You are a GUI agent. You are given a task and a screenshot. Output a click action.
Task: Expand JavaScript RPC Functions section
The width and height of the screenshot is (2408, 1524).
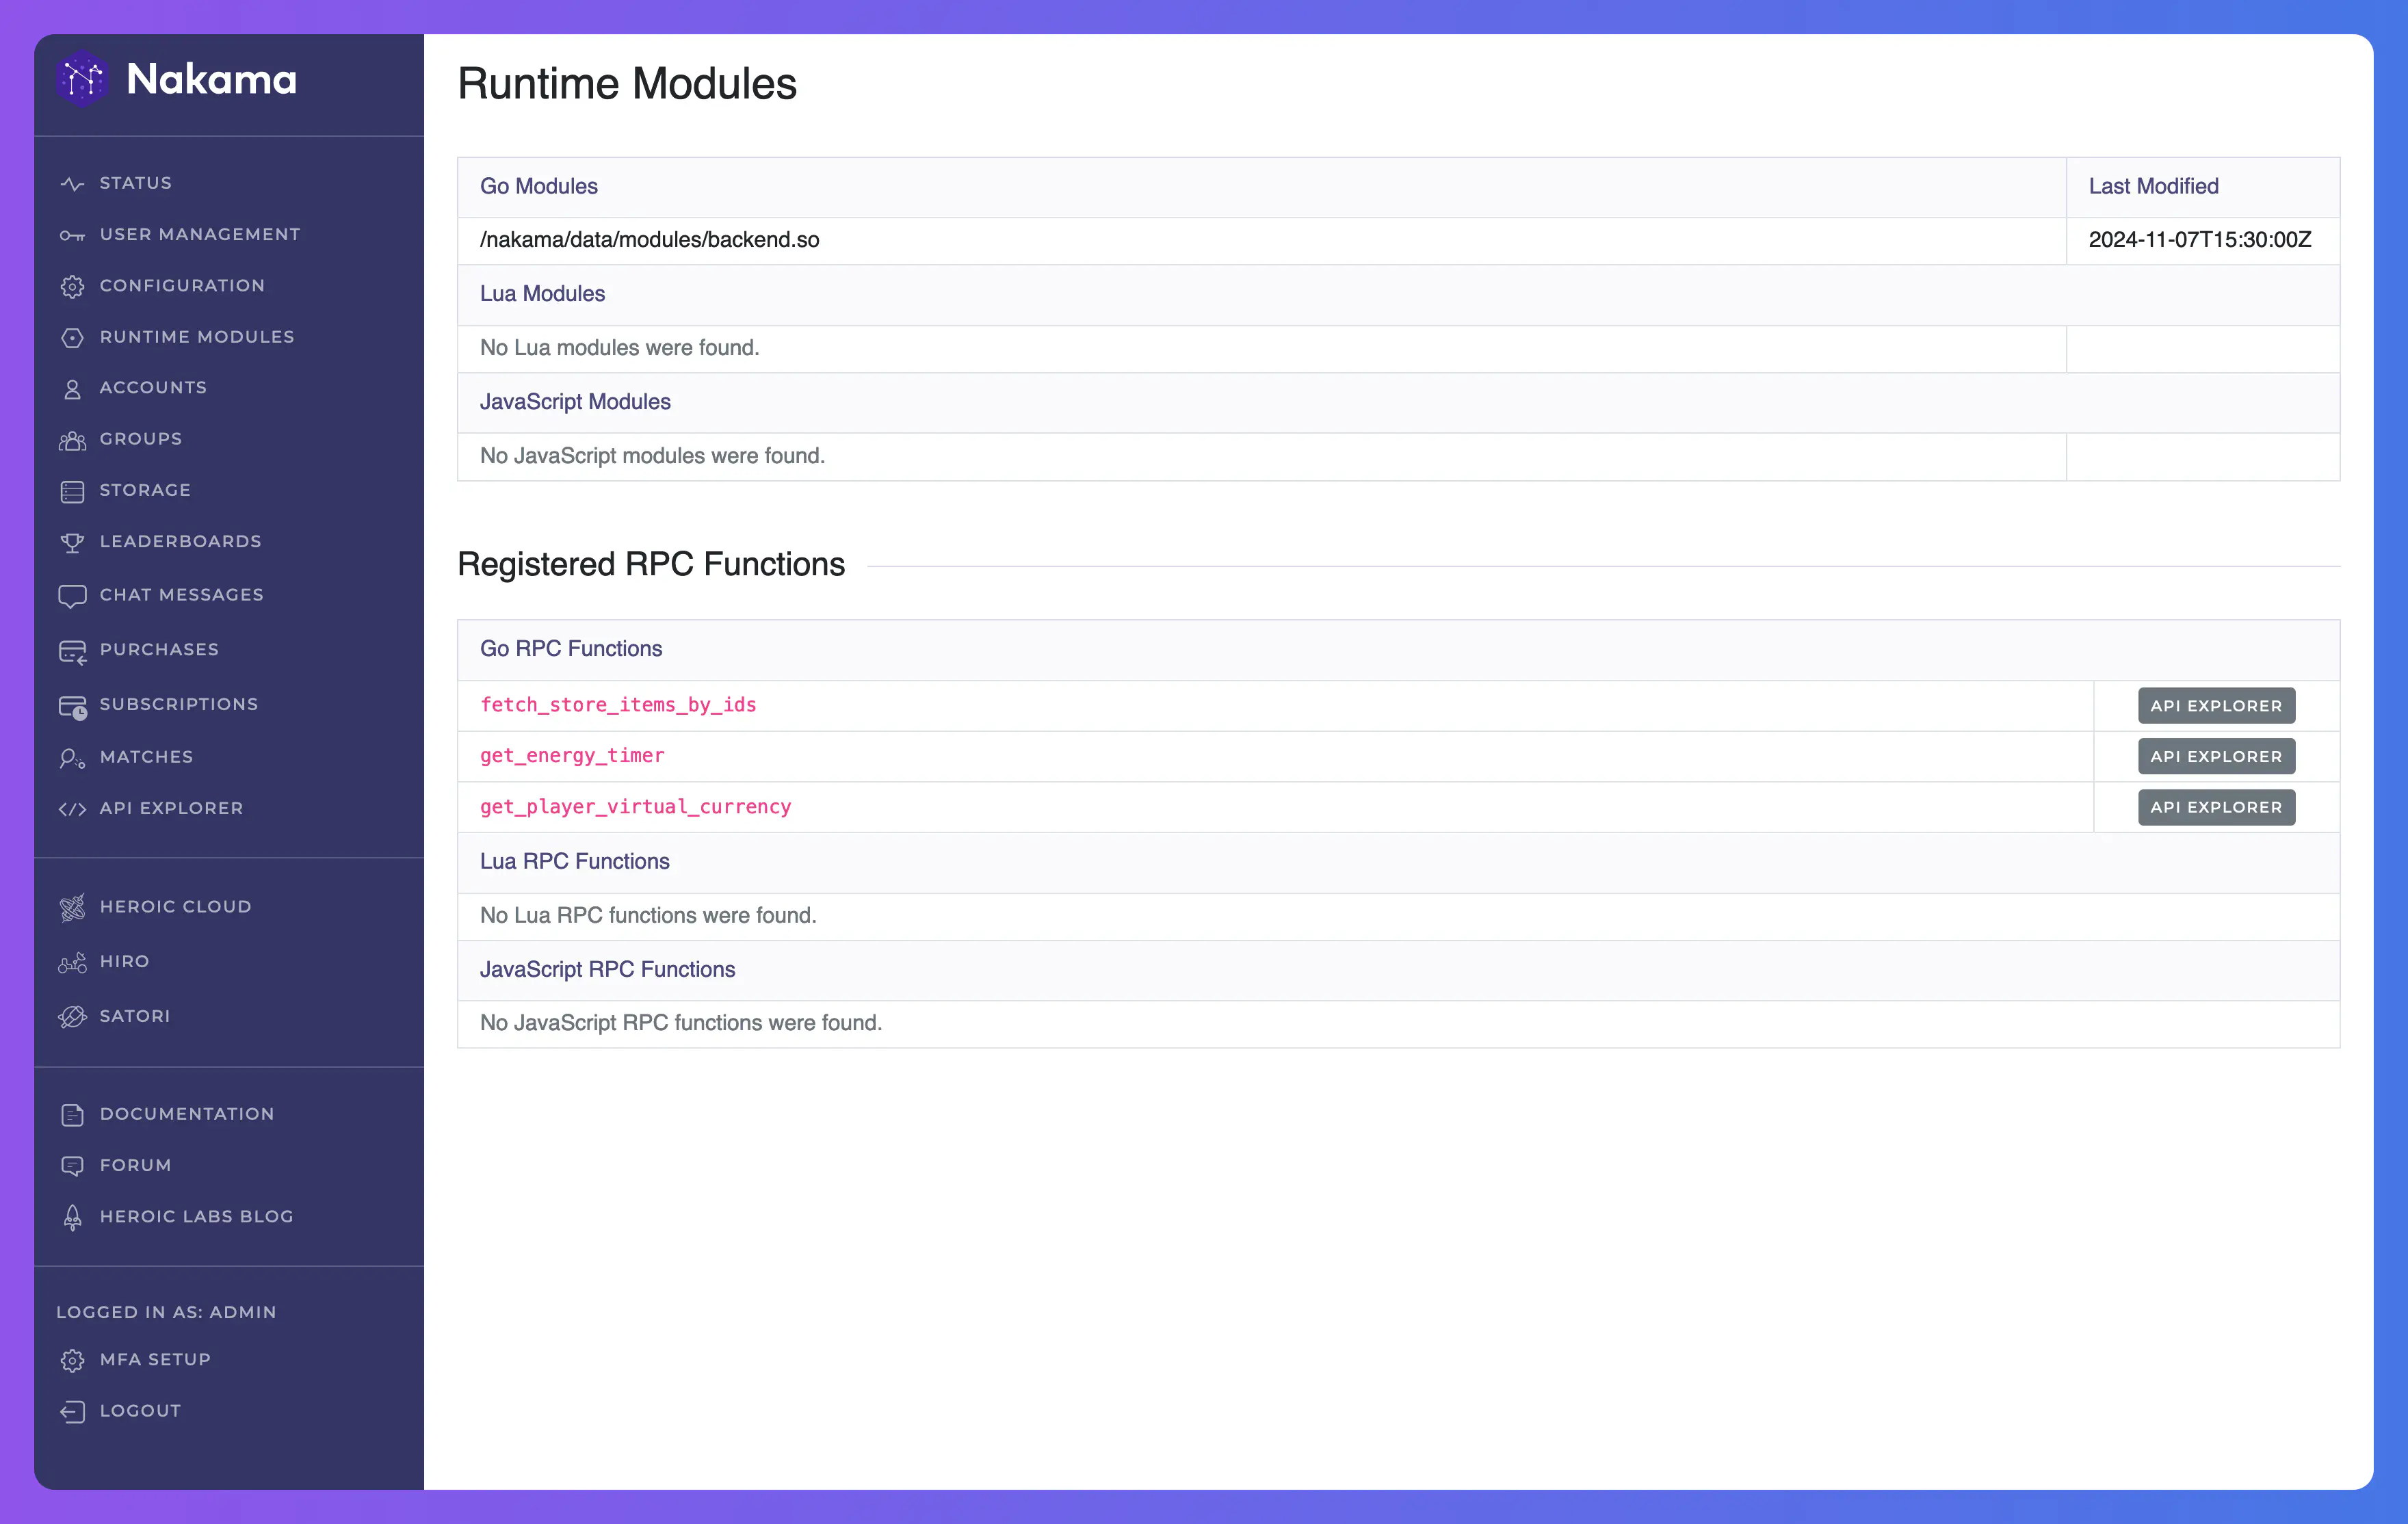tap(607, 967)
